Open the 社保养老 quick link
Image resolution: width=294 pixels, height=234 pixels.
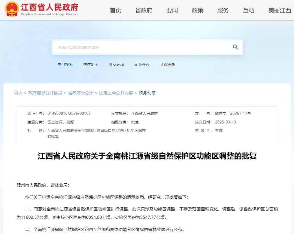tap(168, 64)
